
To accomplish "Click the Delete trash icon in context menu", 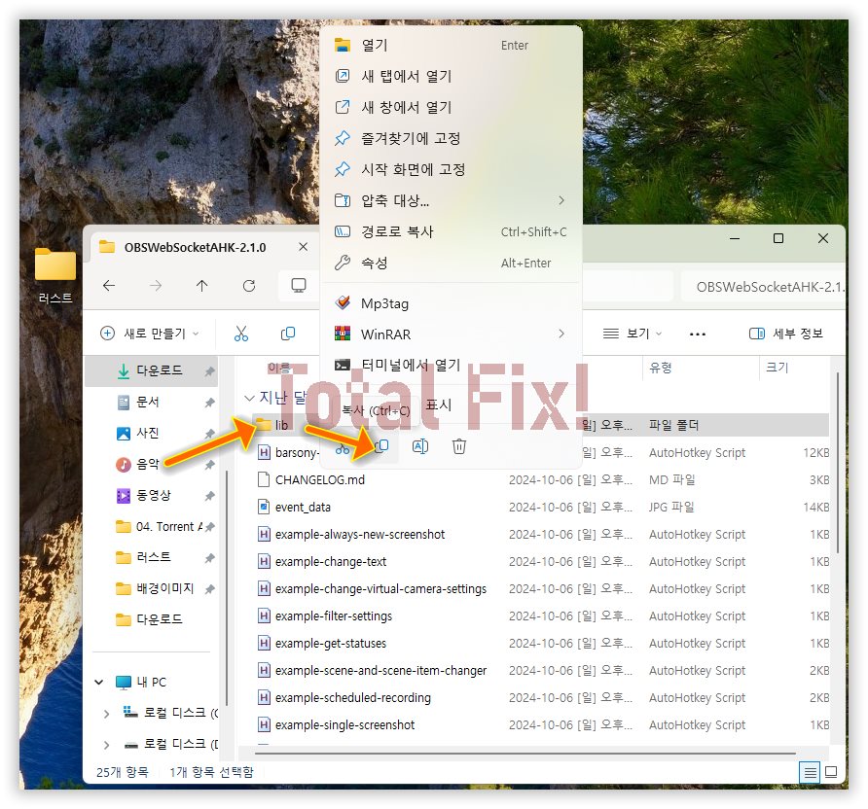I will coord(459,446).
